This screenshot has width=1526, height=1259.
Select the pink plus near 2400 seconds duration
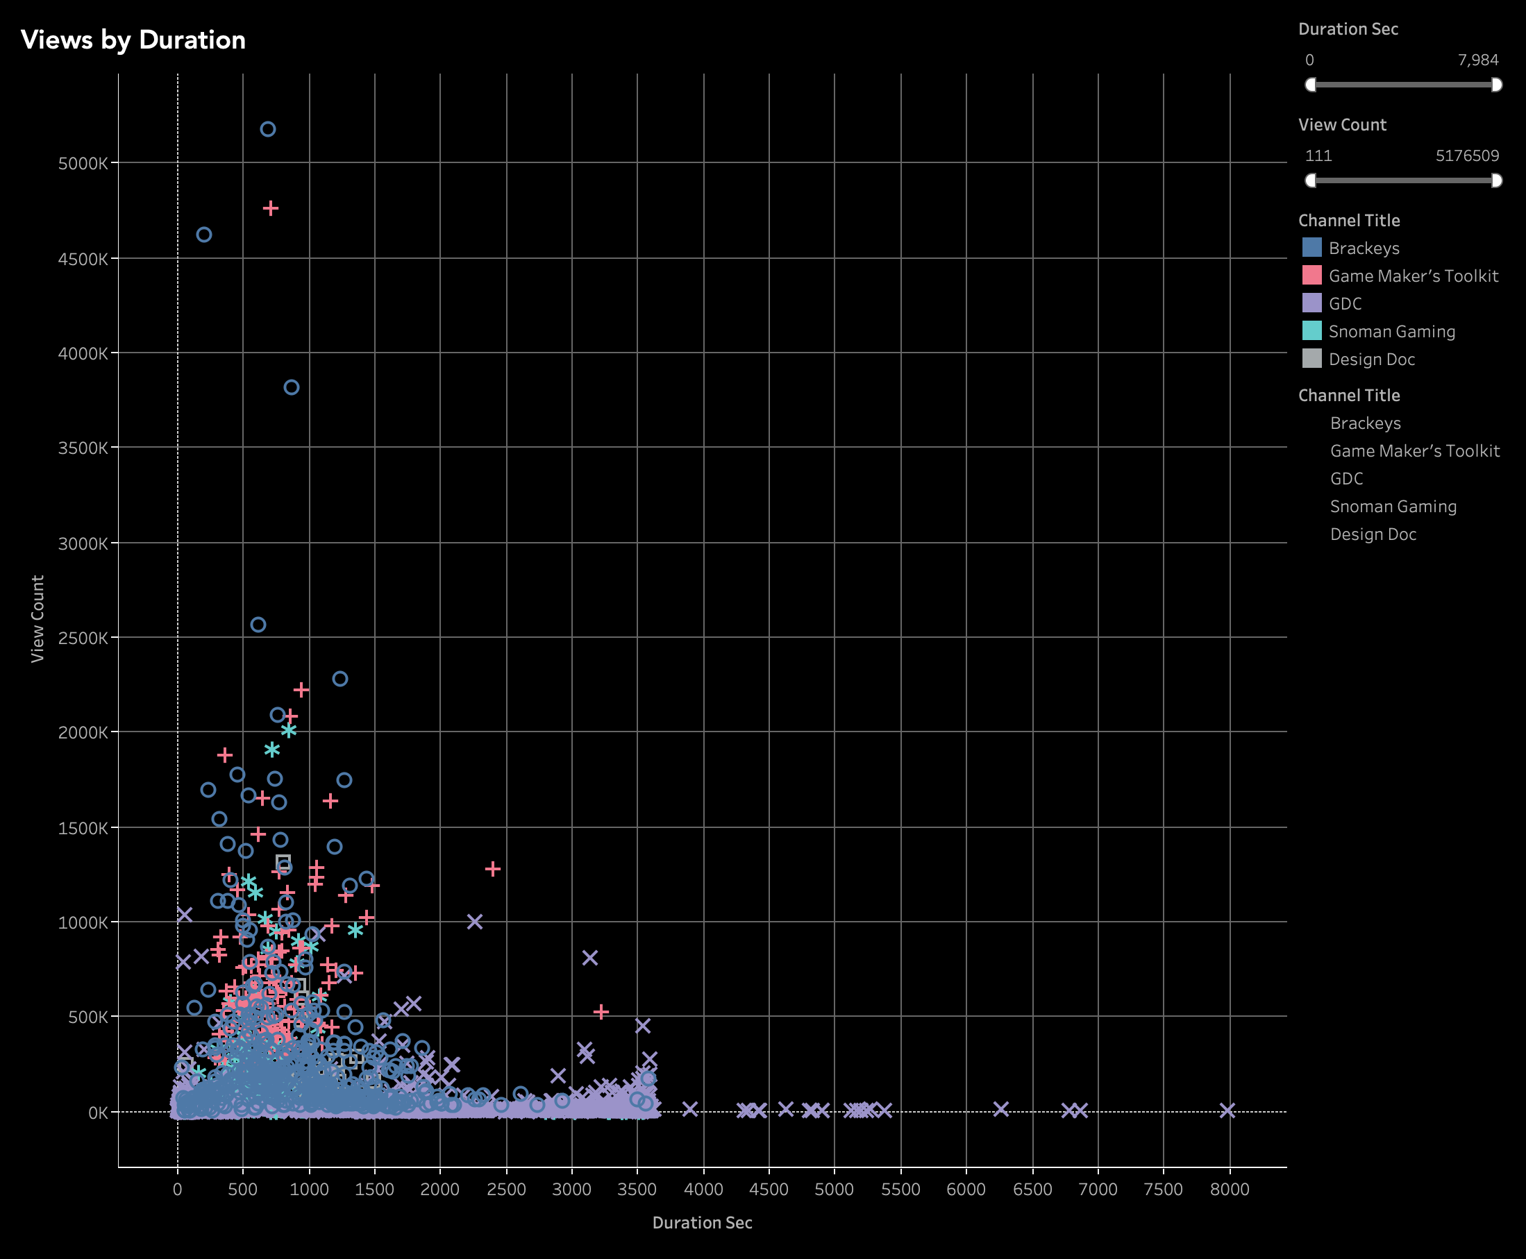pos(492,868)
